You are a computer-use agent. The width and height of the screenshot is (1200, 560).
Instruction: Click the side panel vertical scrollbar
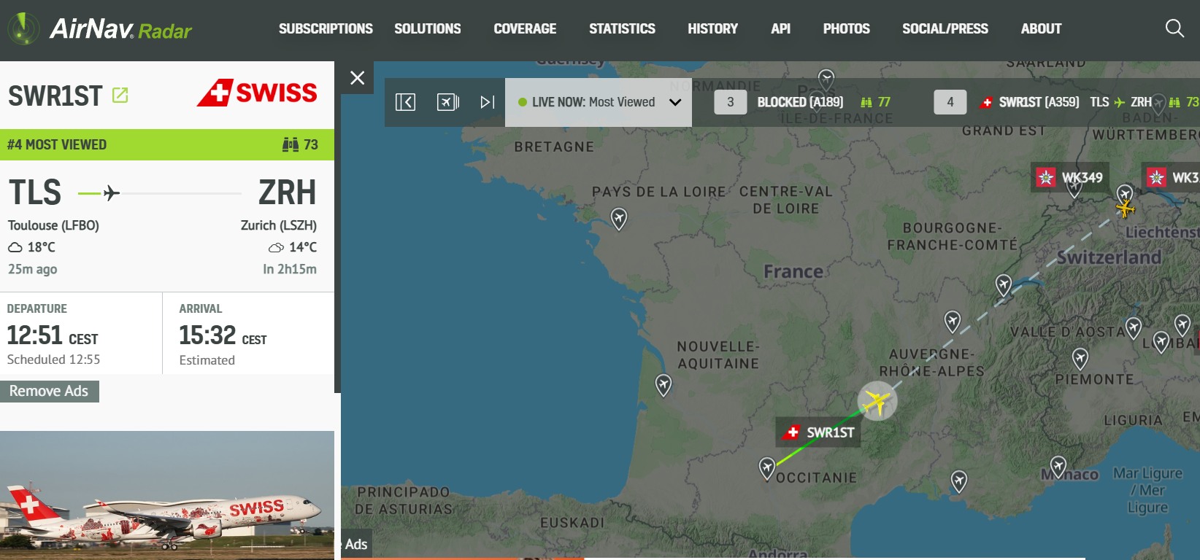click(x=337, y=227)
